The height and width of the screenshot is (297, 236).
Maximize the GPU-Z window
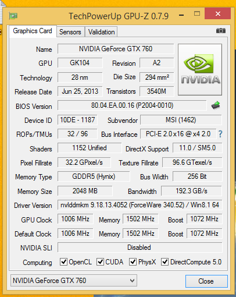pyautogui.click(x=197, y=13)
